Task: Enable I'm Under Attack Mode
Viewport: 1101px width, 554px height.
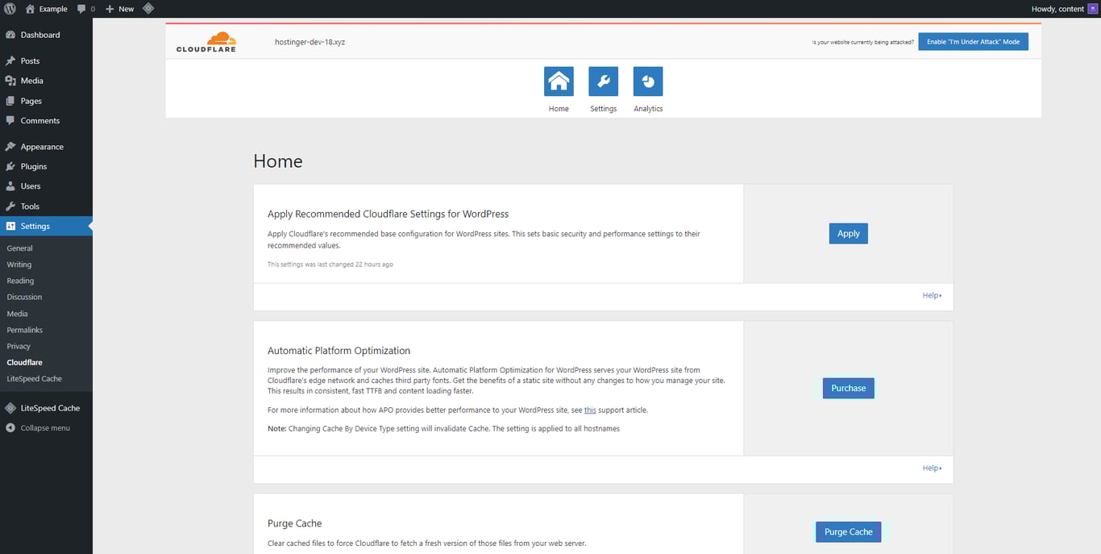Action: coord(973,41)
